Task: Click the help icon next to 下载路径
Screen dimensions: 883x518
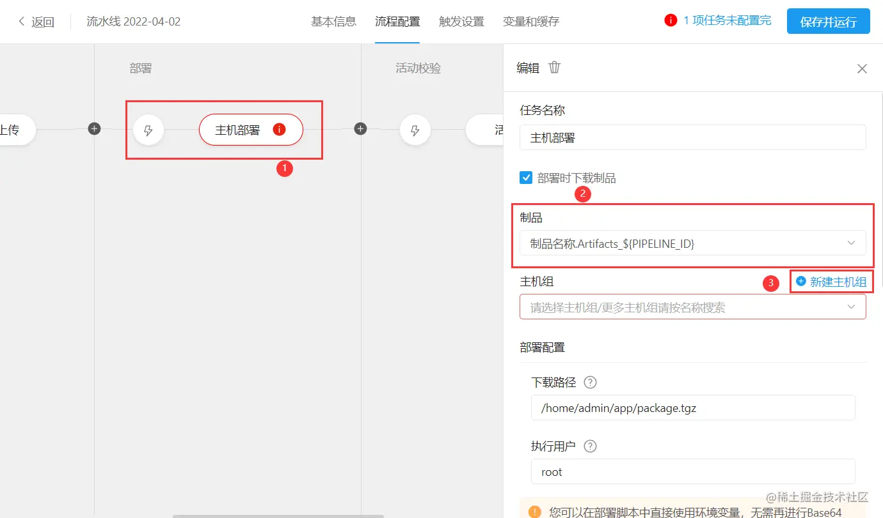Action: pos(591,383)
